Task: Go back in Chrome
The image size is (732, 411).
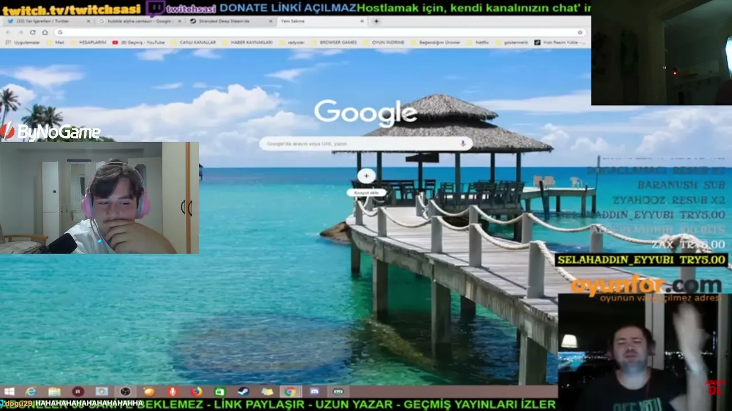Action: click(9, 33)
